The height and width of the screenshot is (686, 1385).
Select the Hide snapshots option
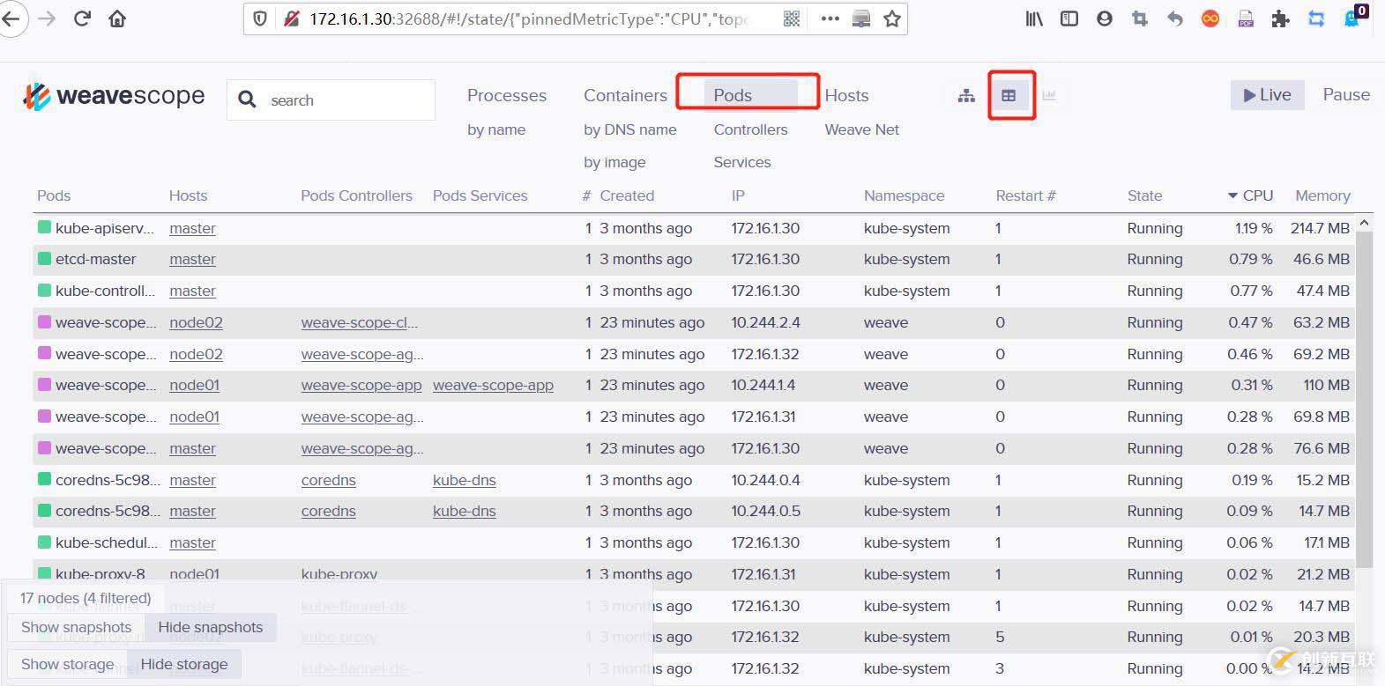[210, 627]
